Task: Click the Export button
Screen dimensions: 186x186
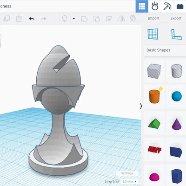Action: tap(176, 18)
